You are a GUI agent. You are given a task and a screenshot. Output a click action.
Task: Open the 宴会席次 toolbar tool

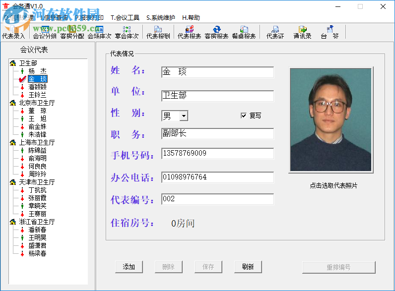[x=127, y=32]
